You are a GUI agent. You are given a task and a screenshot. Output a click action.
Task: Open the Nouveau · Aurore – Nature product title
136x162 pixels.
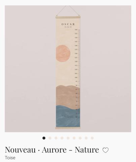coord(52,150)
